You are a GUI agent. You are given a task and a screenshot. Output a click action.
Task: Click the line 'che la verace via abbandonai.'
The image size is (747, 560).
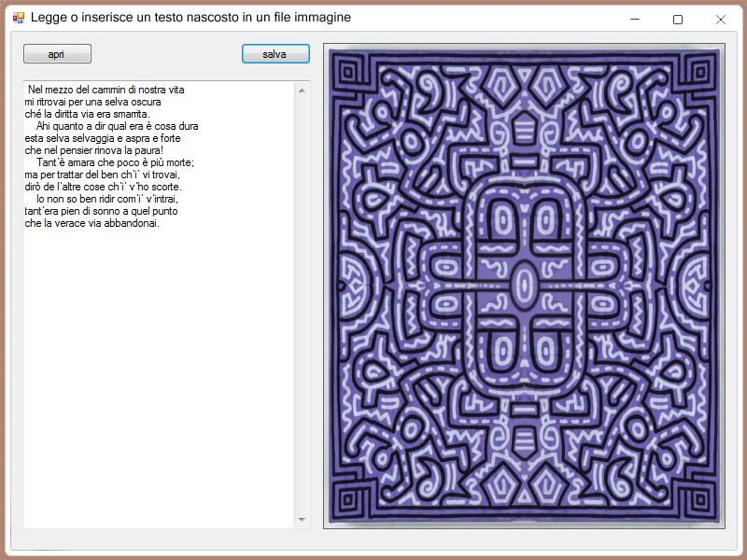coord(92,223)
